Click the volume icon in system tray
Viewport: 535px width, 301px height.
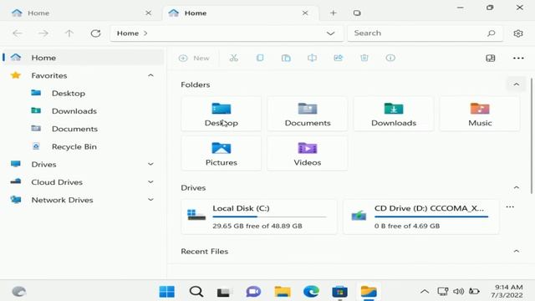click(458, 291)
